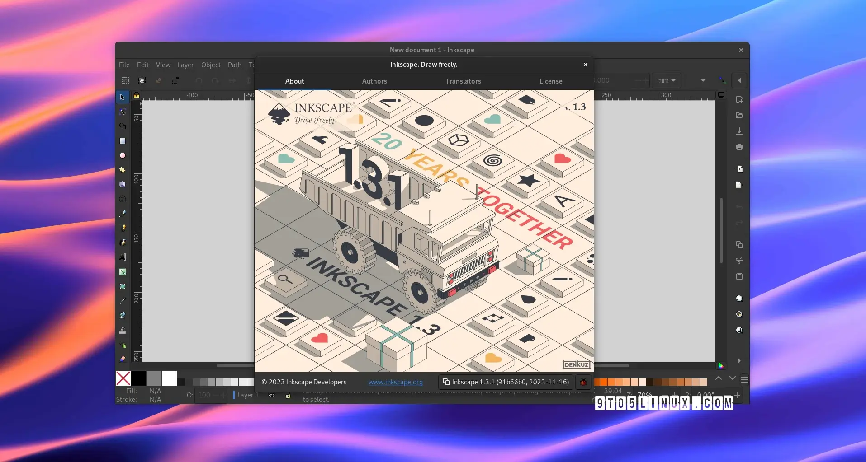
Task: Click the New Document icon in commands bar
Action: [x=739, y=99]
